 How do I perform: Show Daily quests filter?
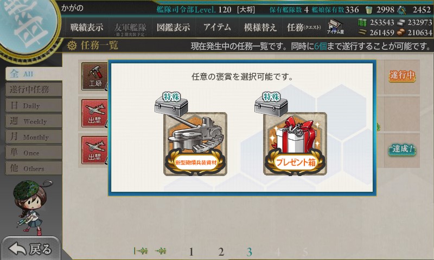(x=34, y=106)
